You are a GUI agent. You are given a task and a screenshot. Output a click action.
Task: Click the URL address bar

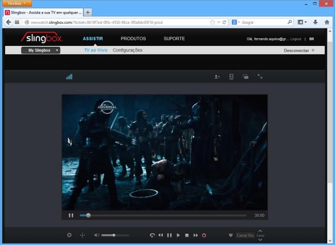(x=116, y=22)
